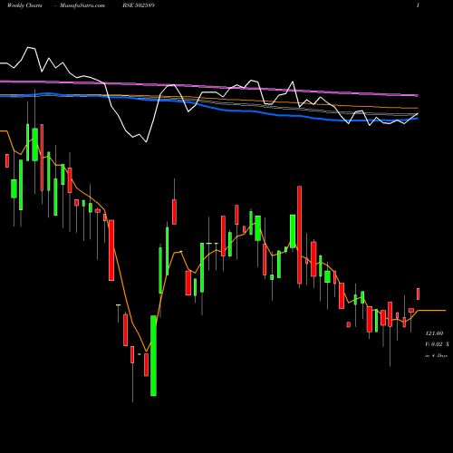Click the 'Weekly Charts' title text
Screen dimensions: 453x453
coord(24,5)
